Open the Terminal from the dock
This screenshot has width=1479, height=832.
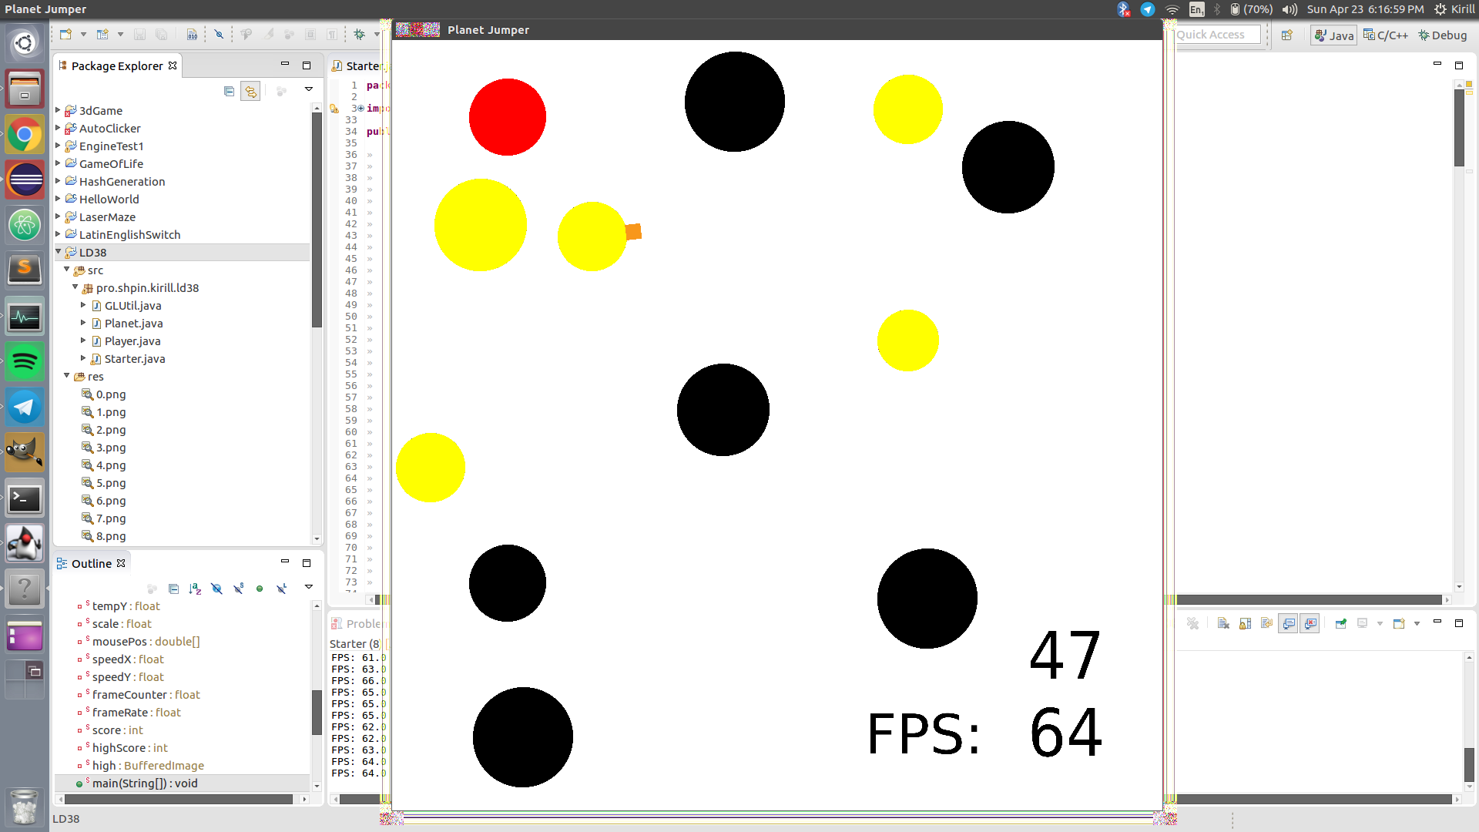click(x=25, y=498)
